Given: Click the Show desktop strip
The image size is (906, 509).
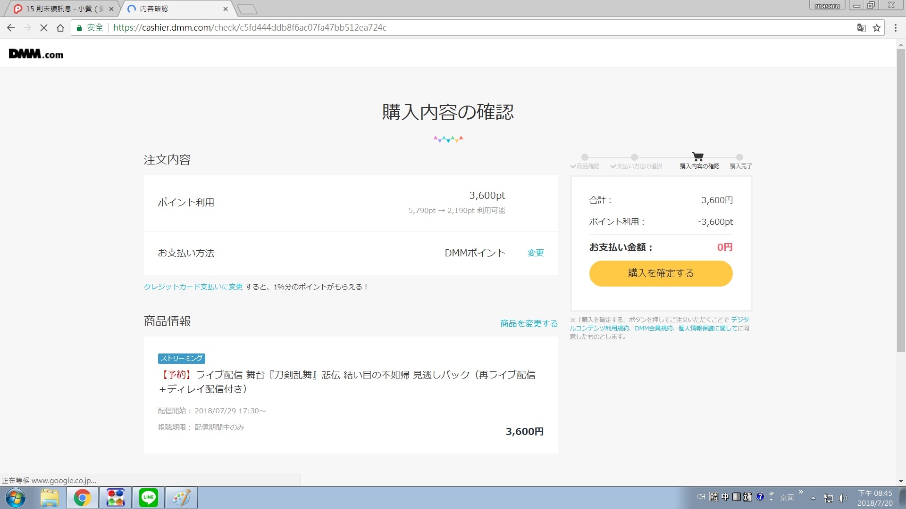Looking at the screenshot, I should (902, 498).
